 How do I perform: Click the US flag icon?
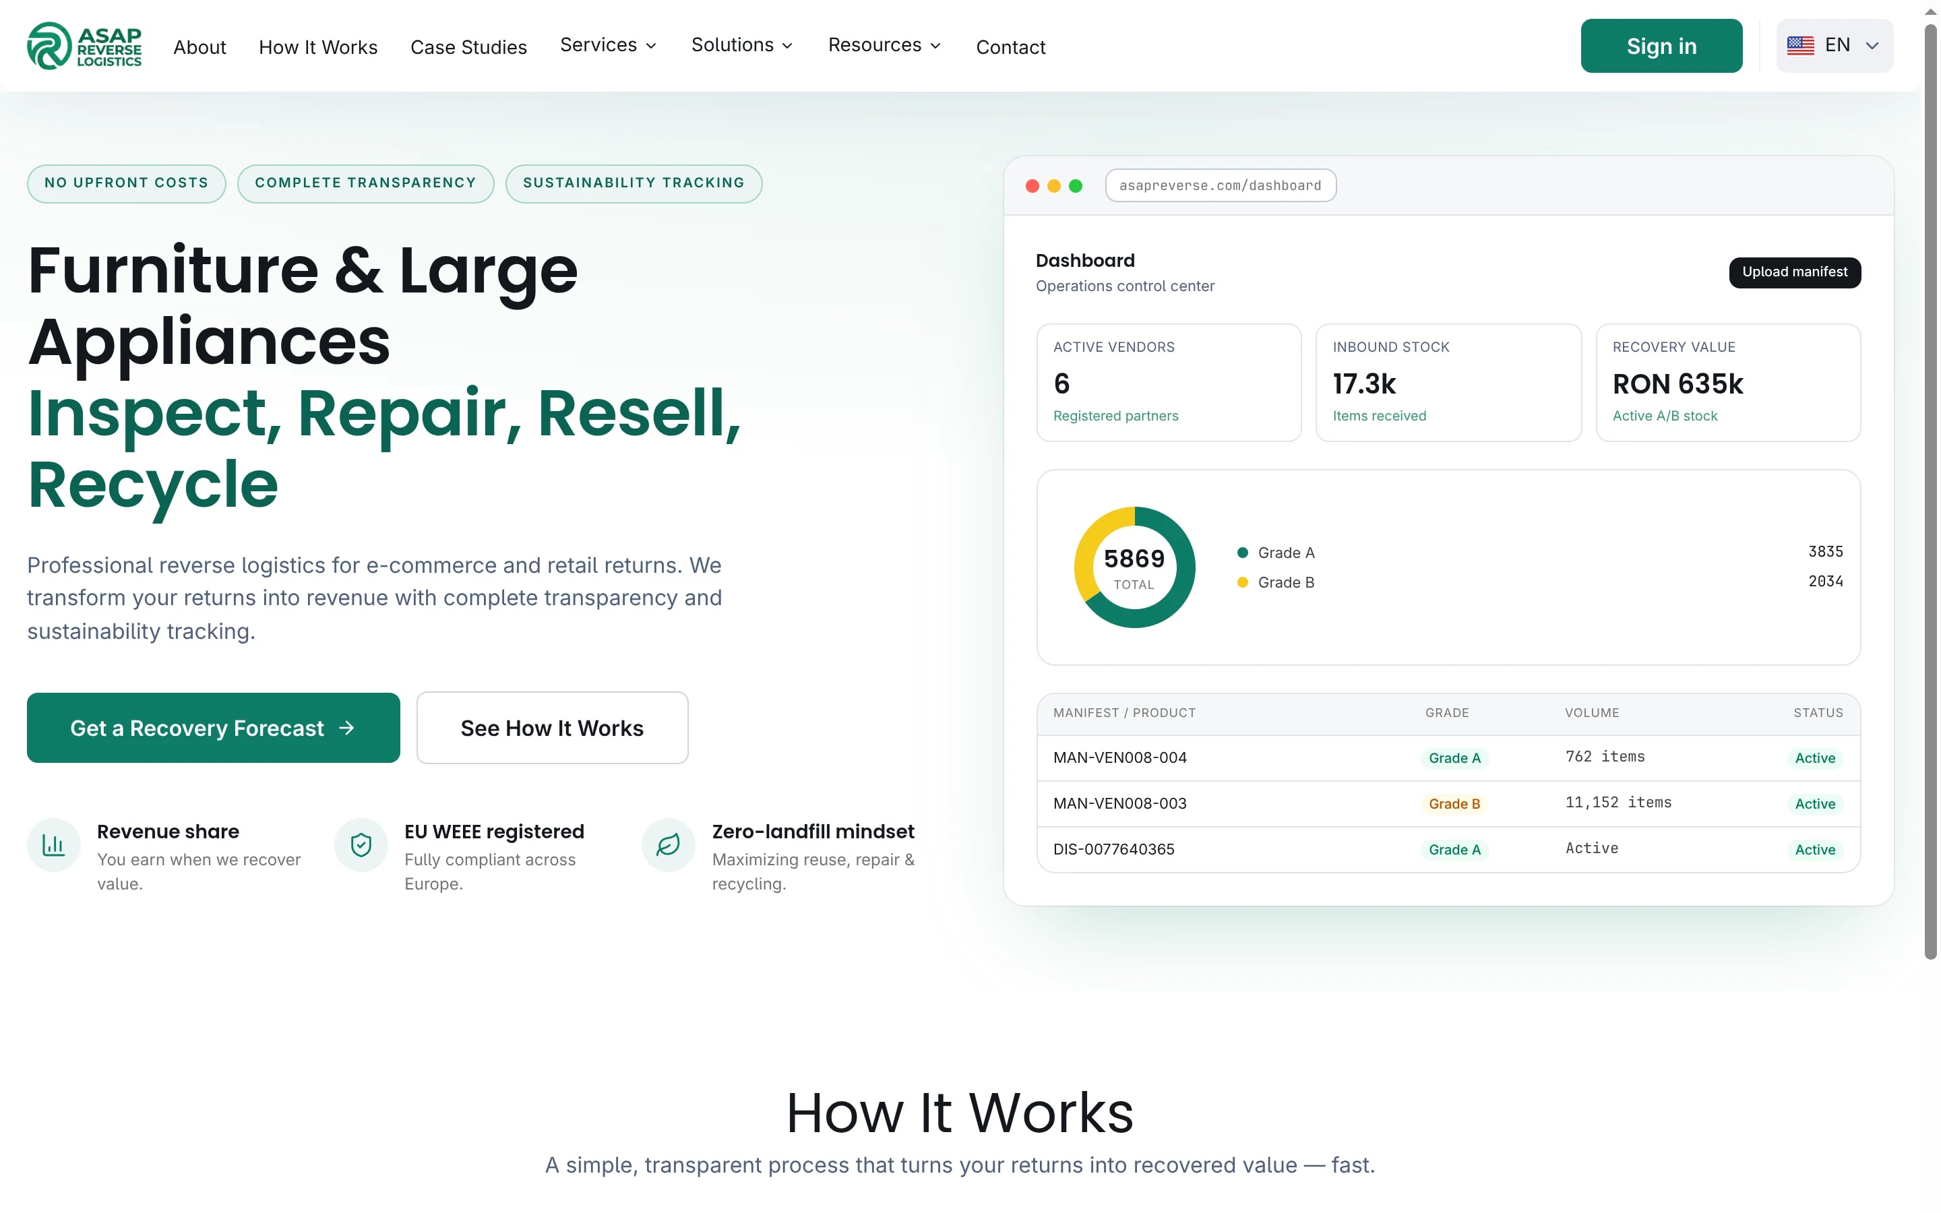pyautogui.click(x=1801, y=46)
